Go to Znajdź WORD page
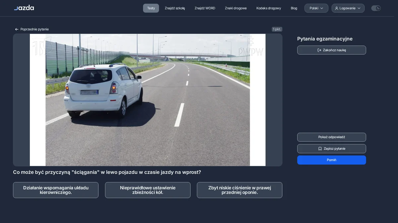398x223 pixels. tap(205, 8)
